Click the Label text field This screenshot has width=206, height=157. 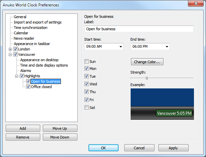click(x=139, y=29)
